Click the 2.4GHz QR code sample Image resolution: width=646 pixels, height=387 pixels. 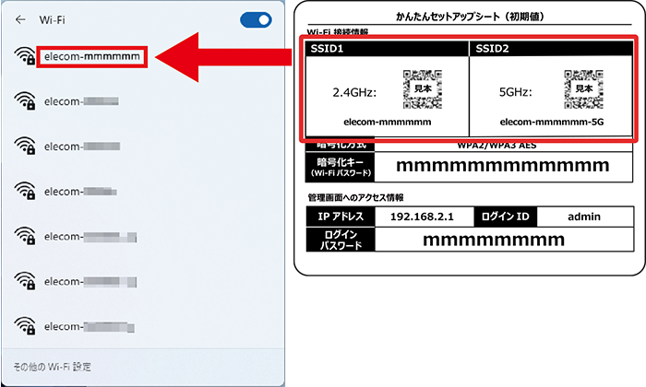[423, 89]
